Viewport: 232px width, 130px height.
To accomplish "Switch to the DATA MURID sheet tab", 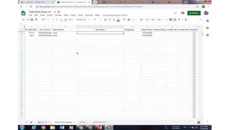I will click(x=99, y=122).
